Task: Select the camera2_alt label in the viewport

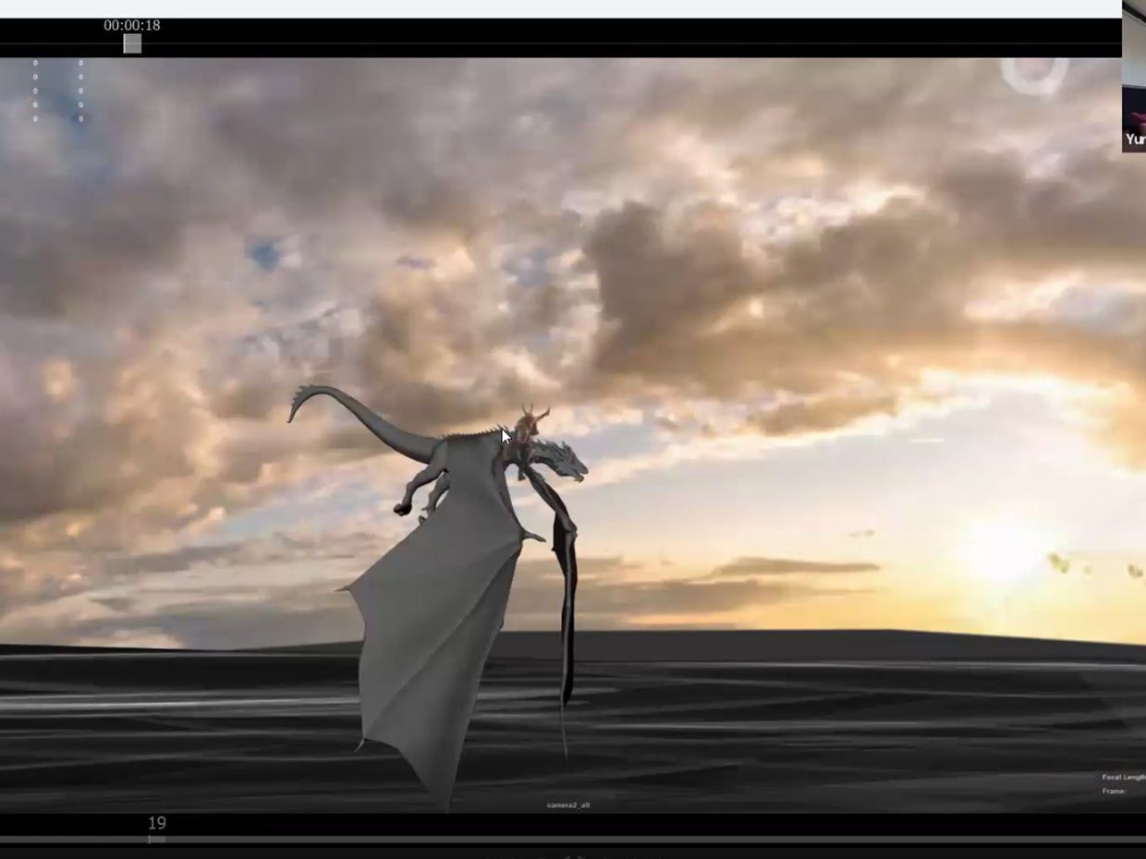Action: [567, 805]
